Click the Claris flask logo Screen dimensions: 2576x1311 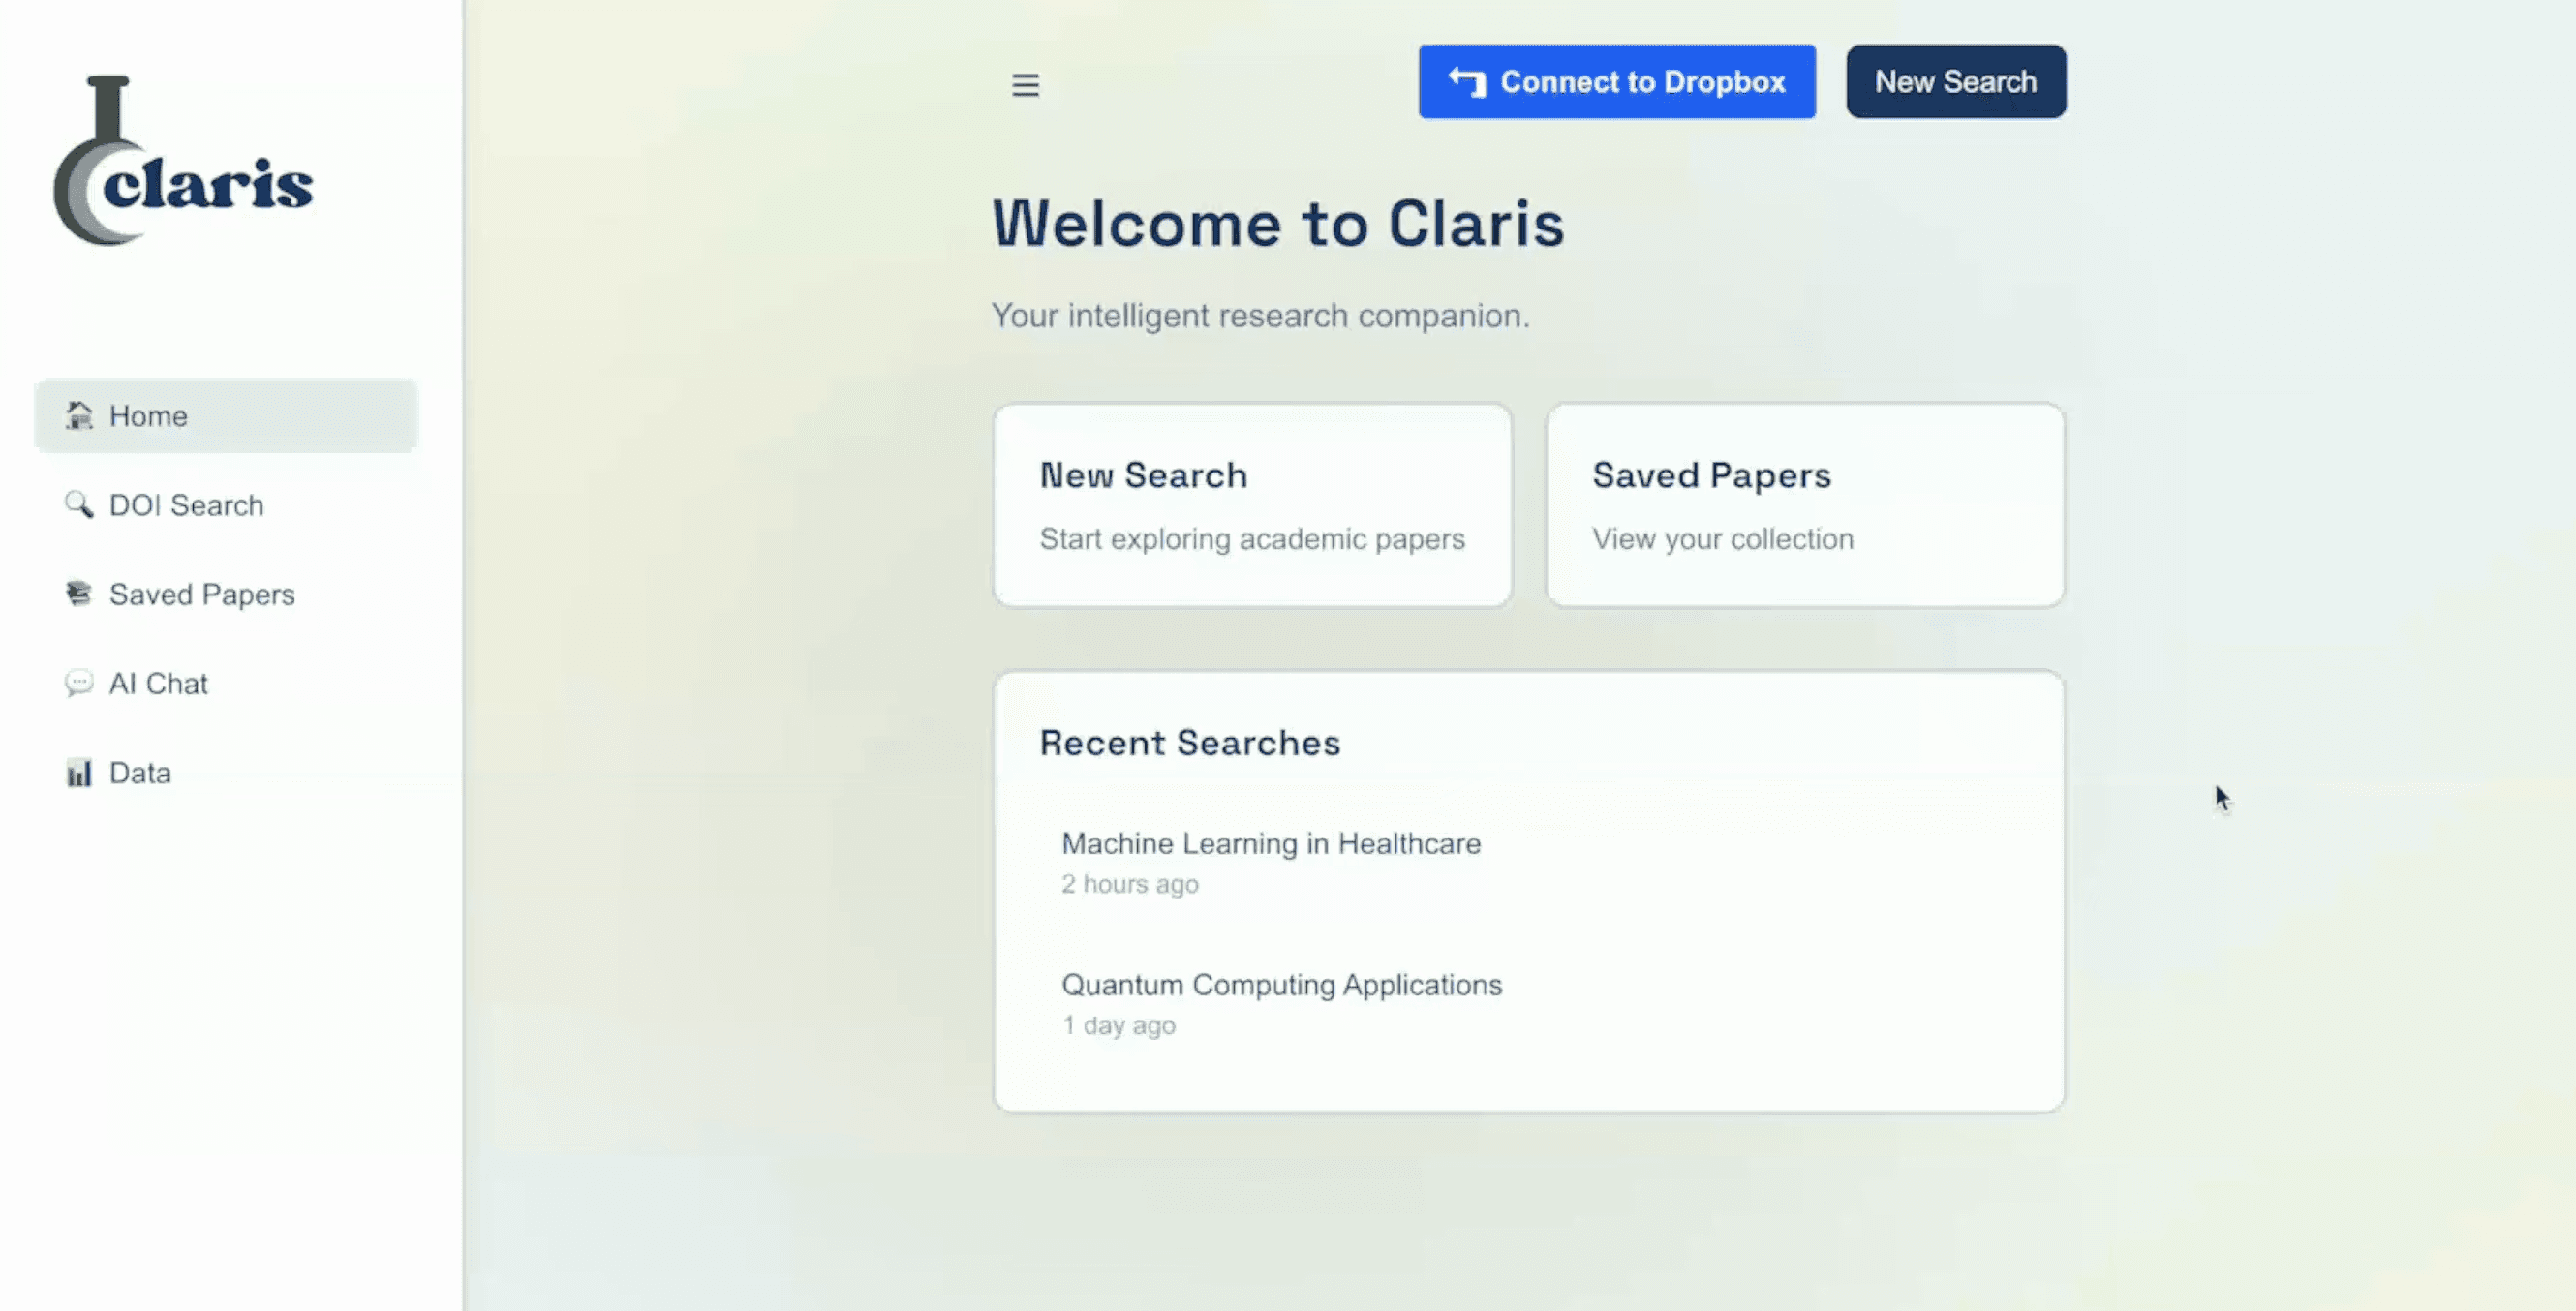pyautogui.click(x=183, y=160)
